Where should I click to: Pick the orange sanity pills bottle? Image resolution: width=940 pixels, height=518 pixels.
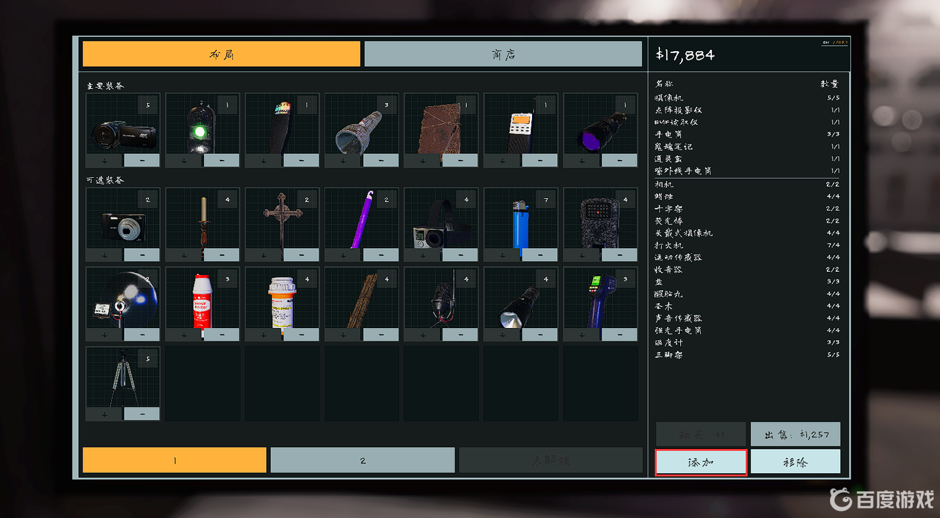[x=281, y=301]
